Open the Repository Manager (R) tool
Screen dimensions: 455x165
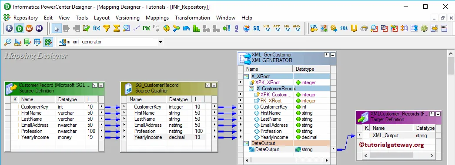click(x=10, y=28)
